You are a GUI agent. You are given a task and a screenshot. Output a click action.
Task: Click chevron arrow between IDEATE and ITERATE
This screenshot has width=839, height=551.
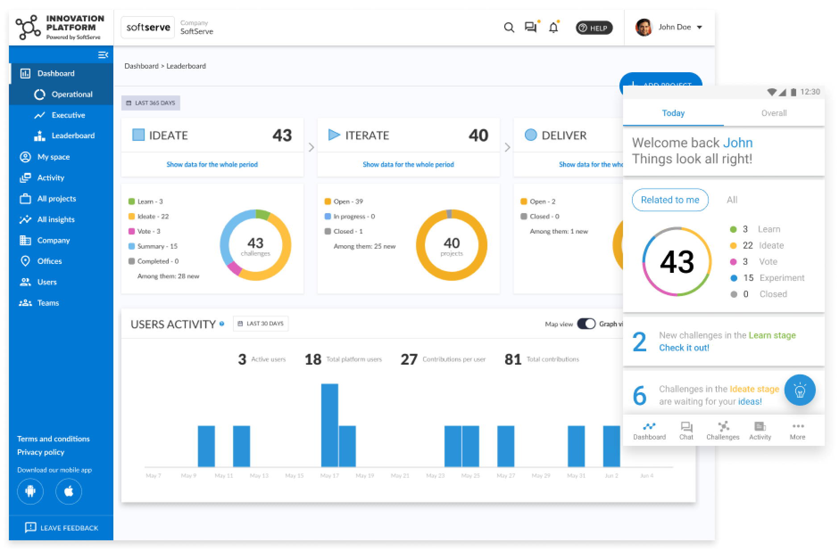(x=311, y=147)
